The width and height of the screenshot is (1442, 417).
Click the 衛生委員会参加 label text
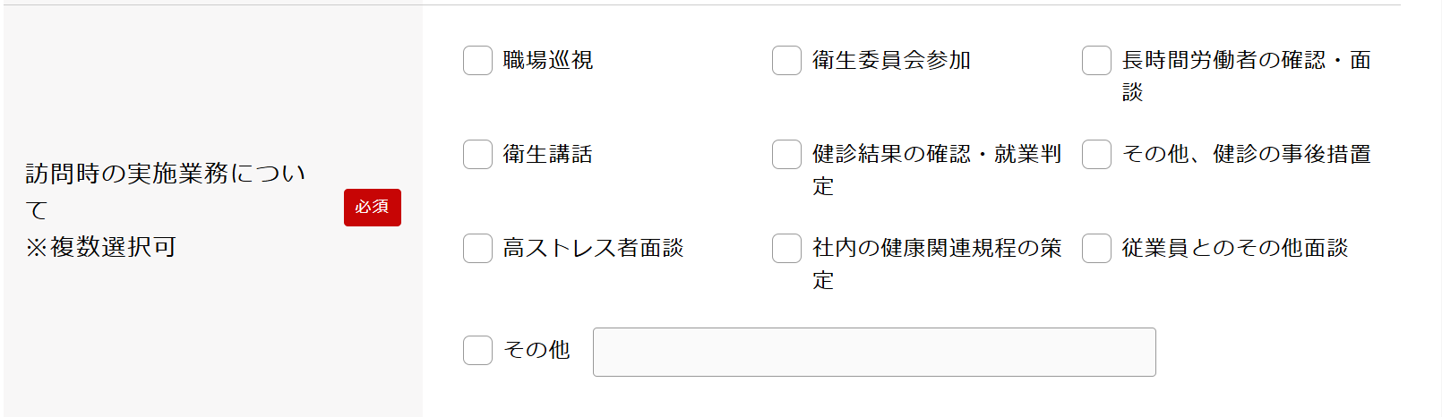point(891,61)
